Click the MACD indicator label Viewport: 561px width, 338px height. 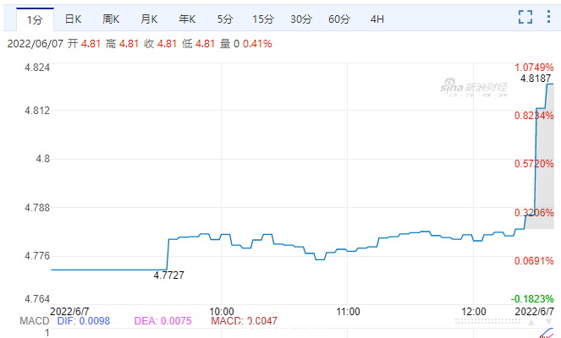[x=35, y=321]
